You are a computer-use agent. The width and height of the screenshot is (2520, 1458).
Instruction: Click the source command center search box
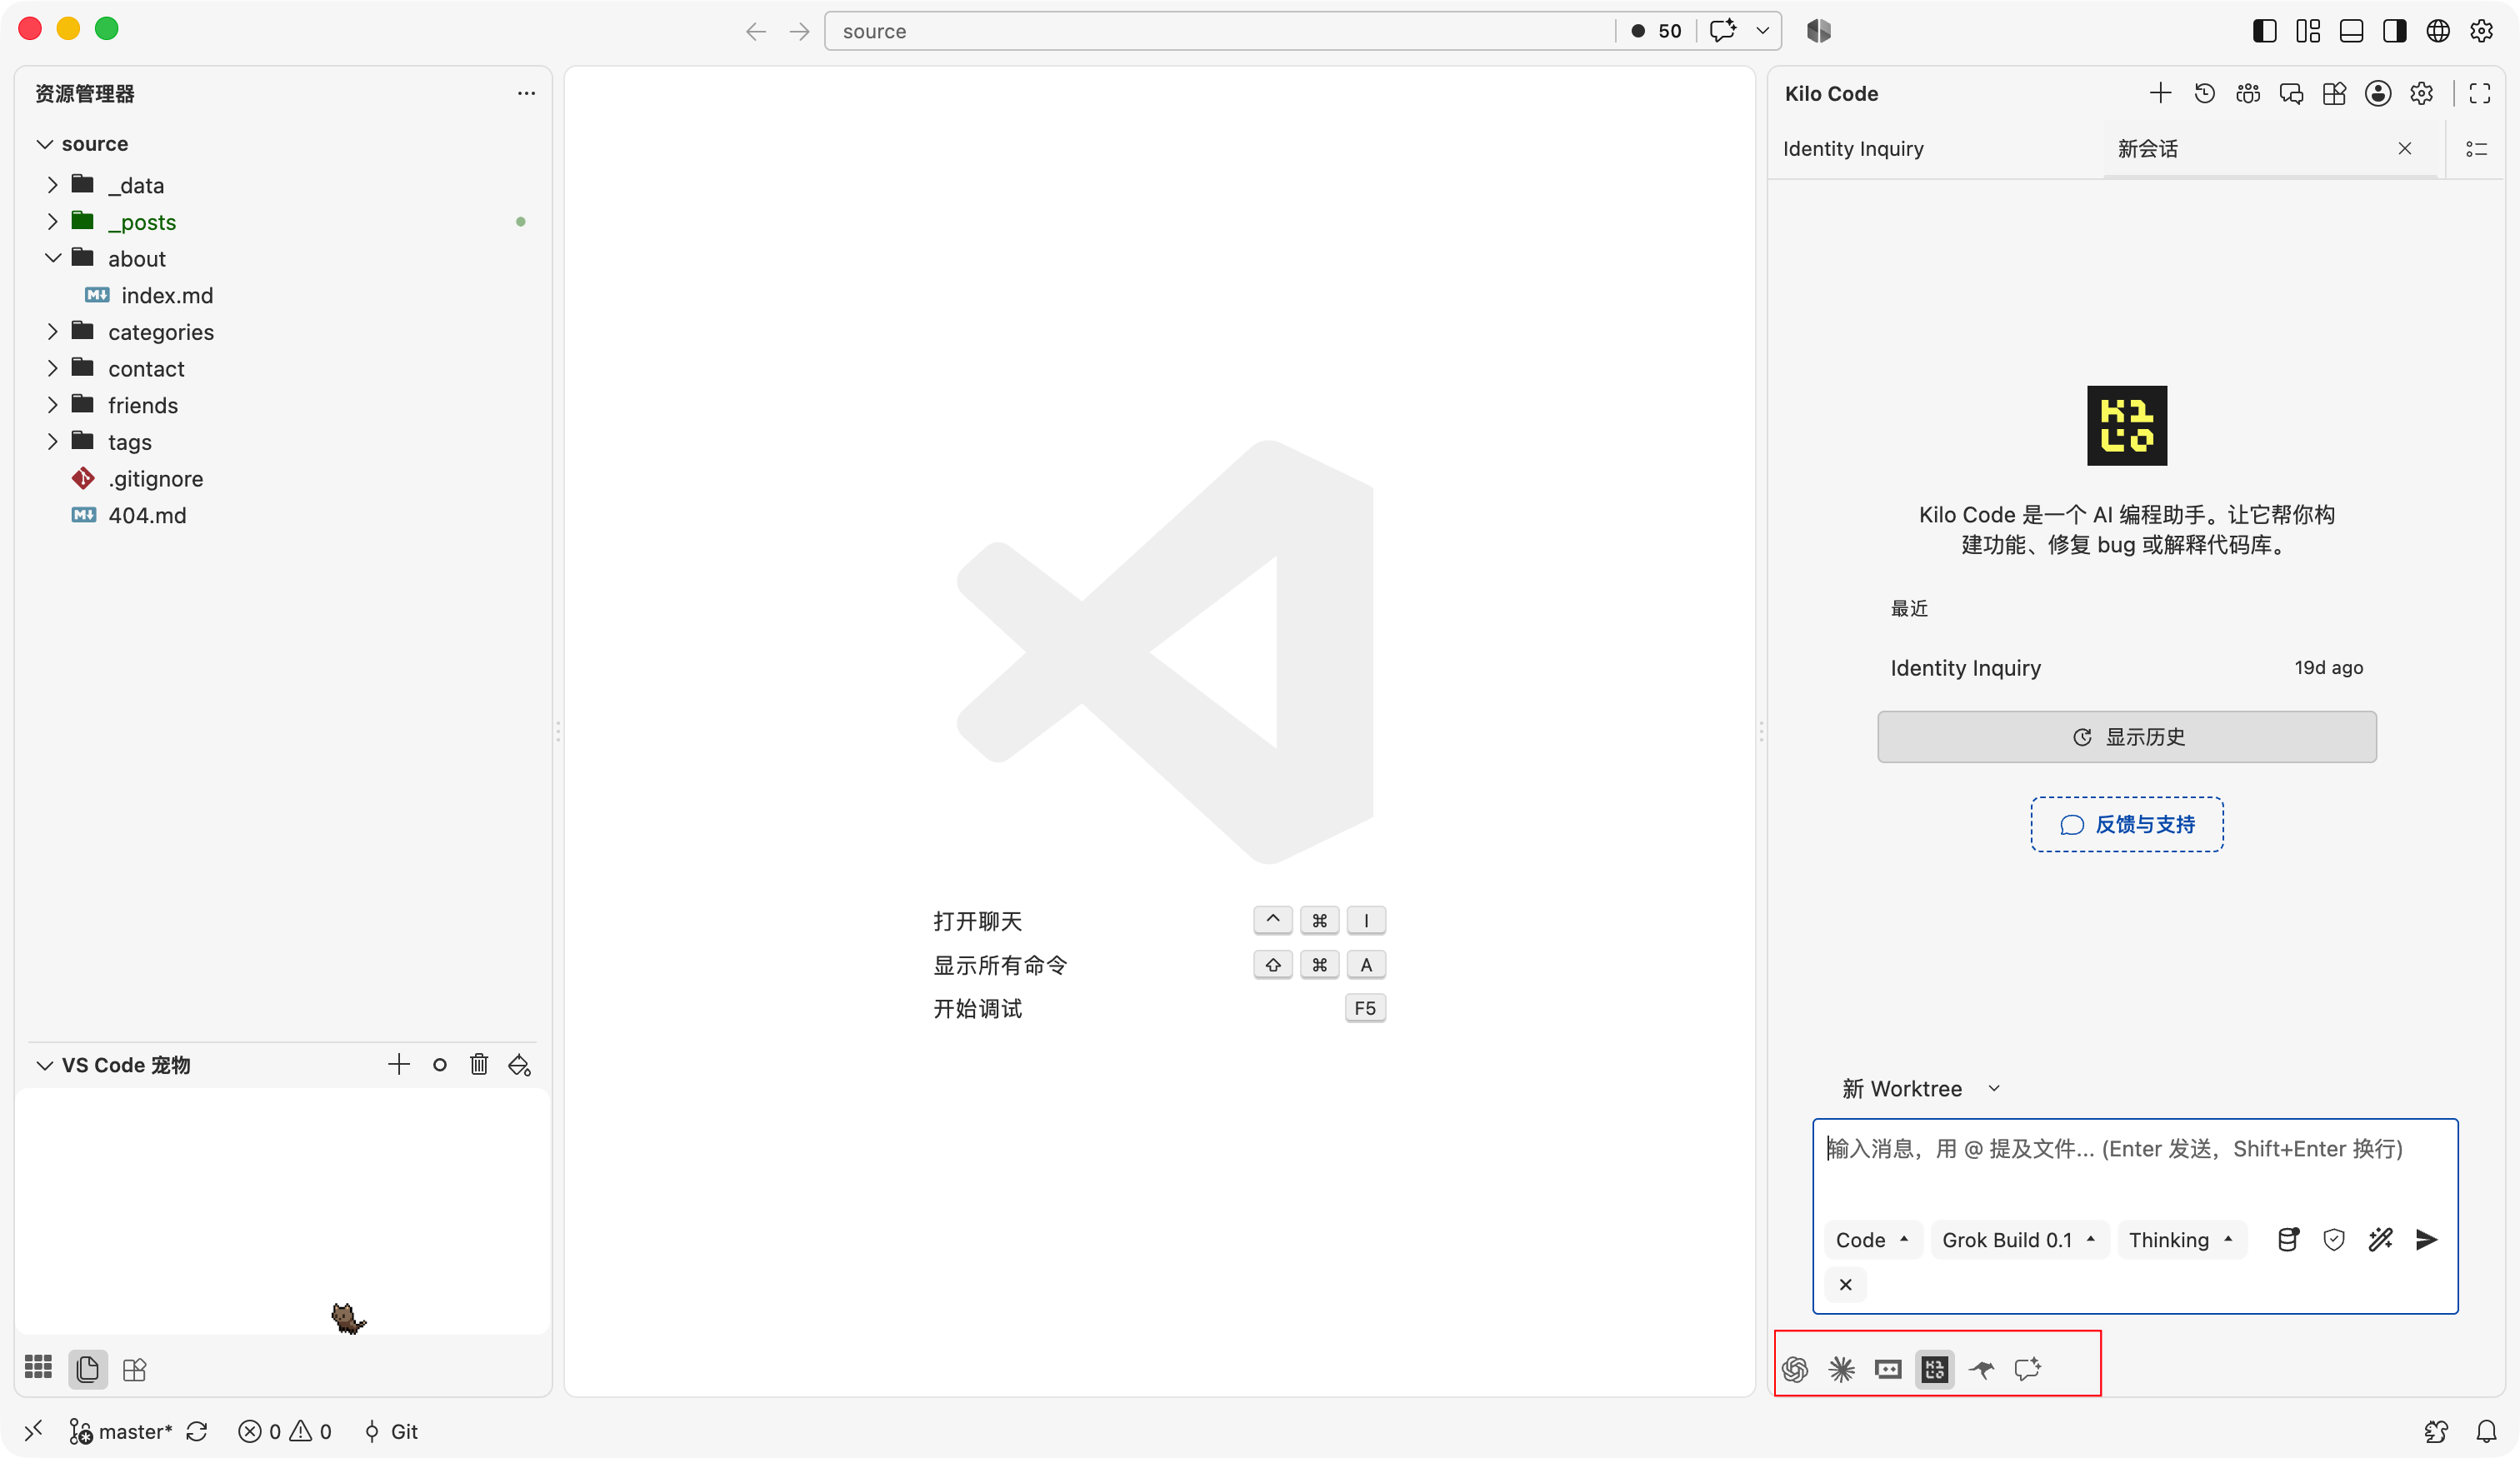coord(1218,31)
